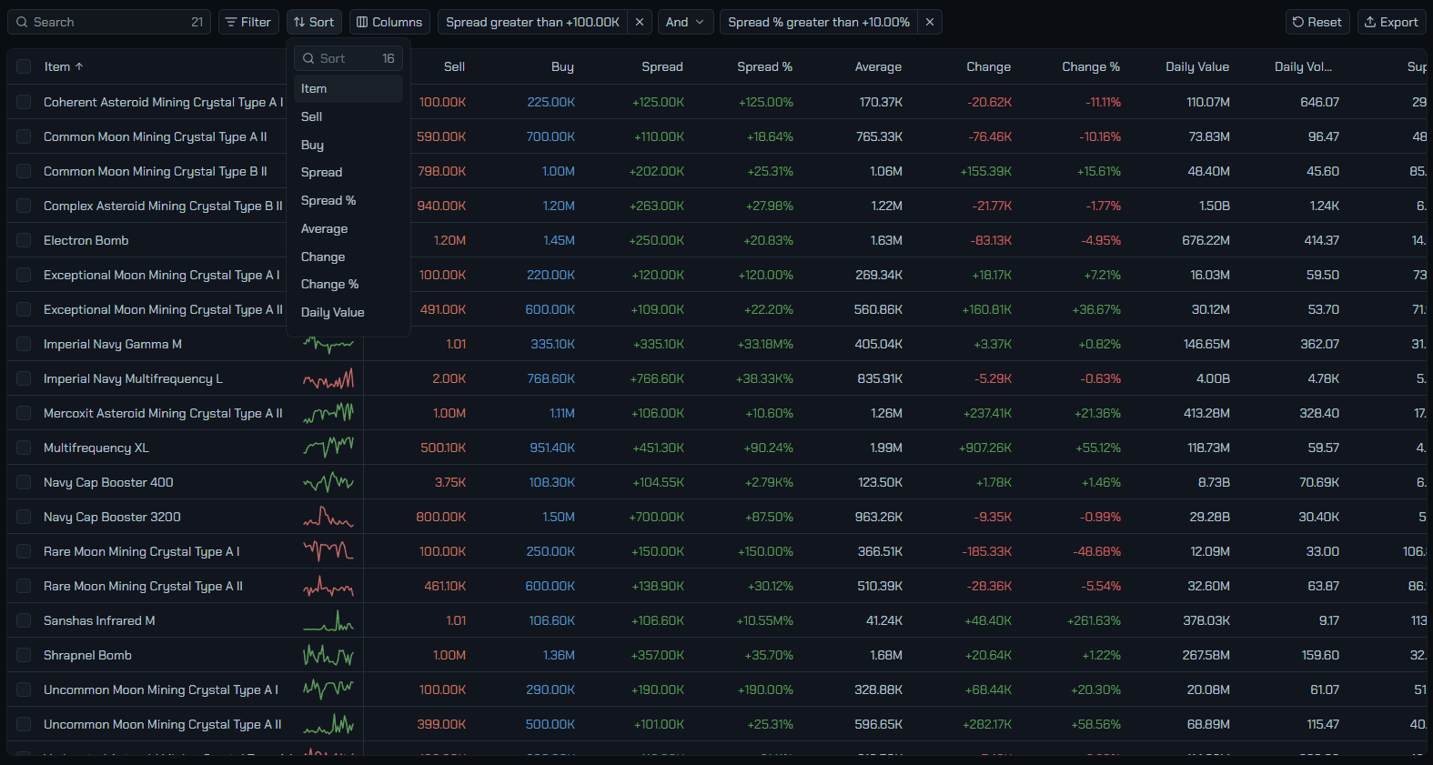The width and height of the screenshot is (1433, 765).
Task: Remove the Spread greater than +100.00K filter
Action: [x=640, y=22]
